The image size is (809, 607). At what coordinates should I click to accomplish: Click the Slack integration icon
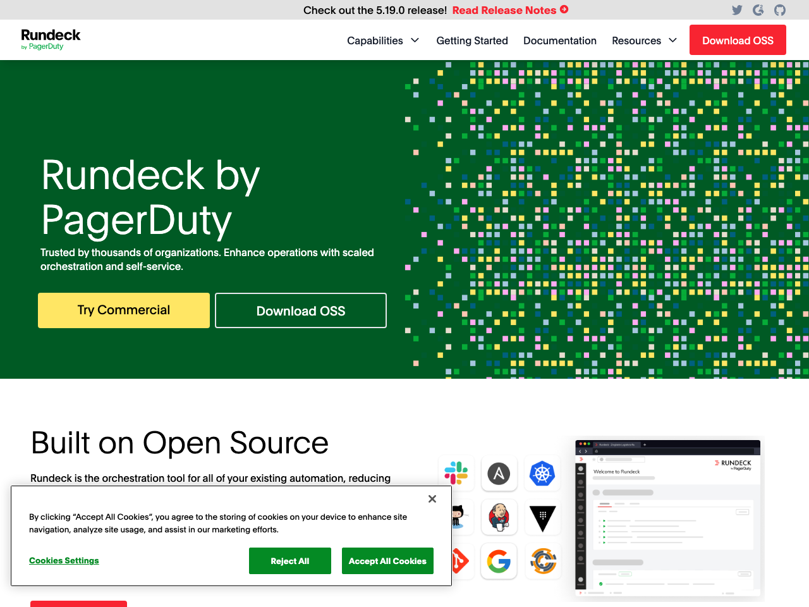tap(456, 473)
